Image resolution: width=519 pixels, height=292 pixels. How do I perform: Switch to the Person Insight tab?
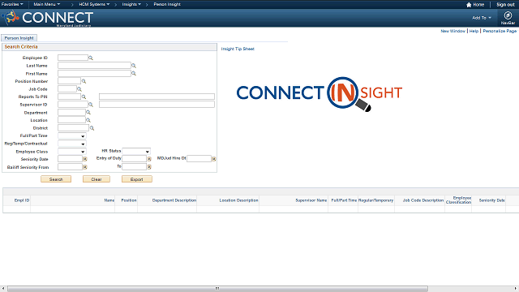pos(19,38)
